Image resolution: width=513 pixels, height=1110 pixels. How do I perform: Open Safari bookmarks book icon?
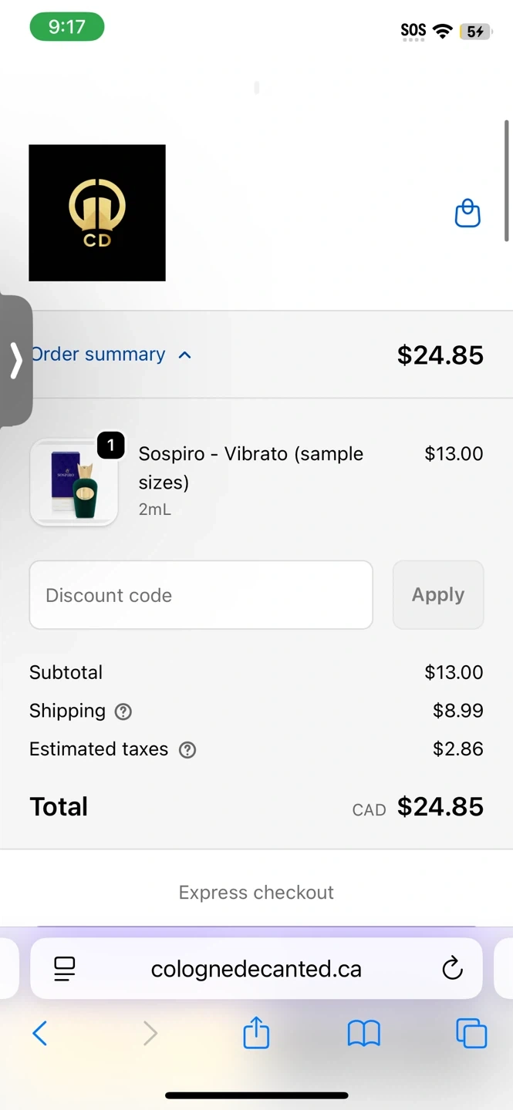pyautogui.click(x=363, y=1033)
